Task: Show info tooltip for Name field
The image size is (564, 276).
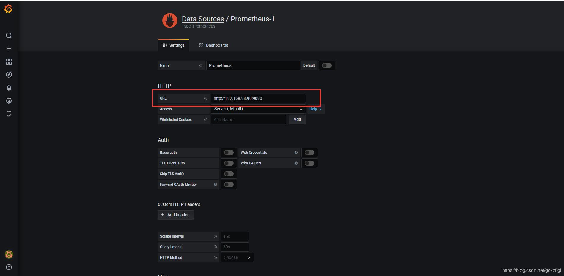Action: tap(201, 65)
